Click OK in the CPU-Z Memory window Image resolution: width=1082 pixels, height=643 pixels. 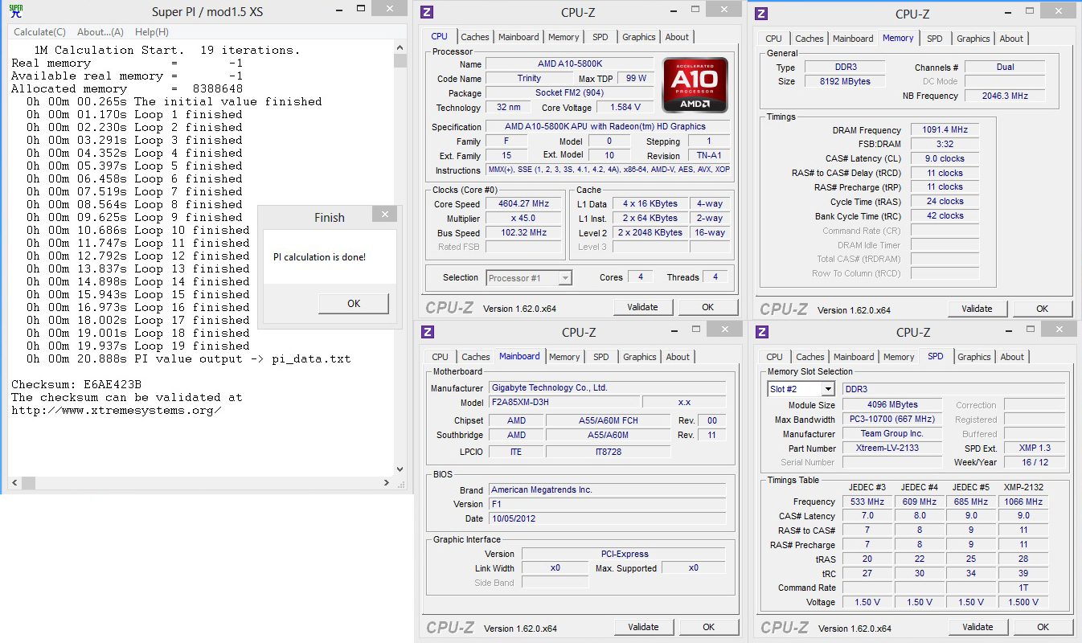pos(1042,309)
